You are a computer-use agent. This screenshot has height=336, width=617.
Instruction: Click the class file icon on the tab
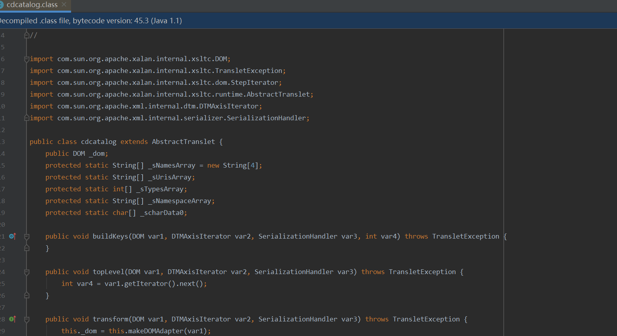tap(1, 5)
